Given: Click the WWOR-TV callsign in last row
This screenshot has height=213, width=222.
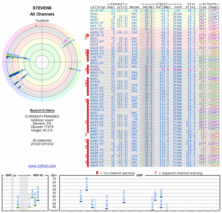Looking at the screenshot, I should coord(97,165).
